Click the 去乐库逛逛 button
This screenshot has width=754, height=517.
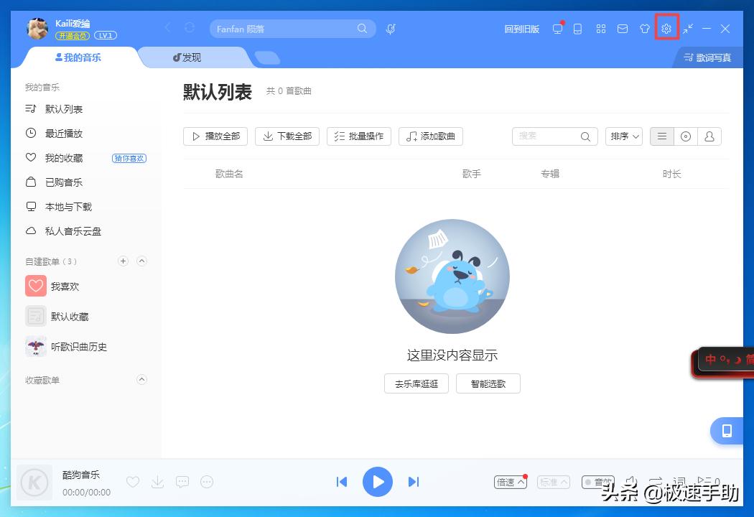pos(416,383)
